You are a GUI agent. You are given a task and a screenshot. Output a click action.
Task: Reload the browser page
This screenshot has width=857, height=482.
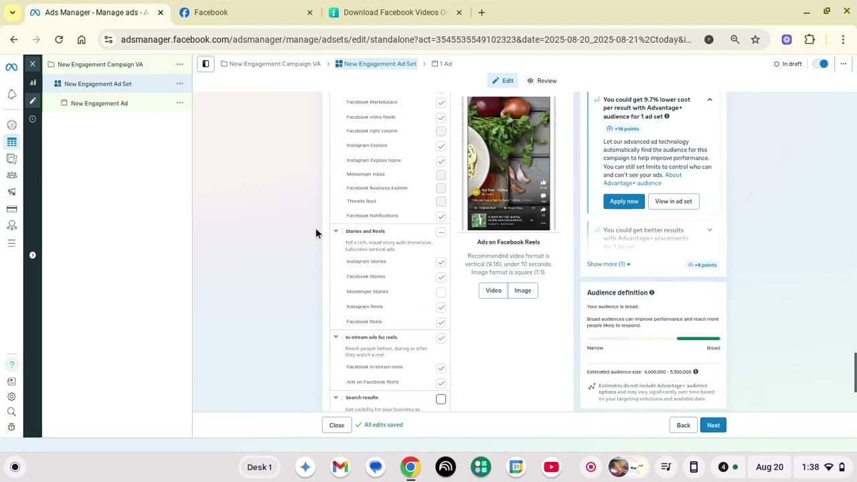(59, 39)
